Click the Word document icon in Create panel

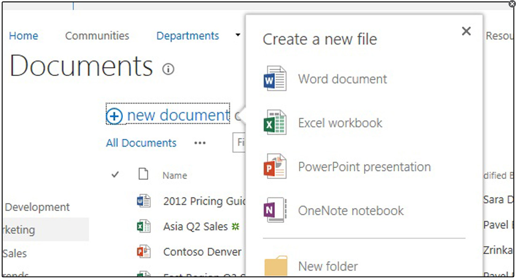(275, 78)
